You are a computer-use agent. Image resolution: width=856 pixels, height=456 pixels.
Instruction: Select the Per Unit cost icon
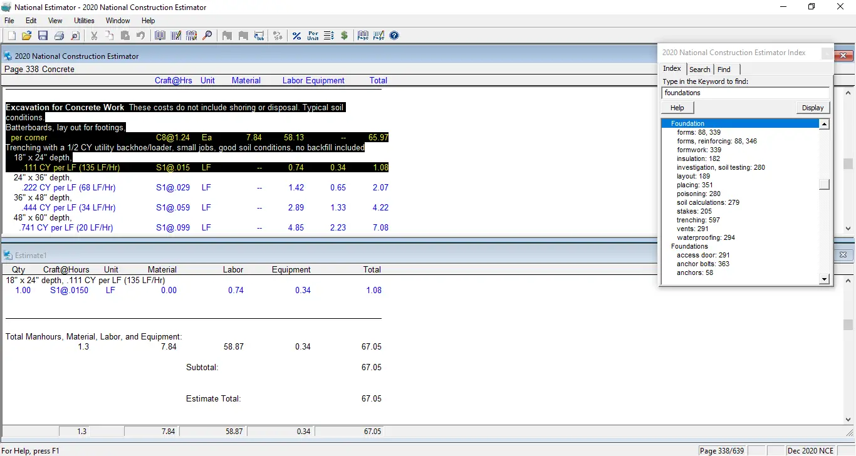tap(312, 36)
